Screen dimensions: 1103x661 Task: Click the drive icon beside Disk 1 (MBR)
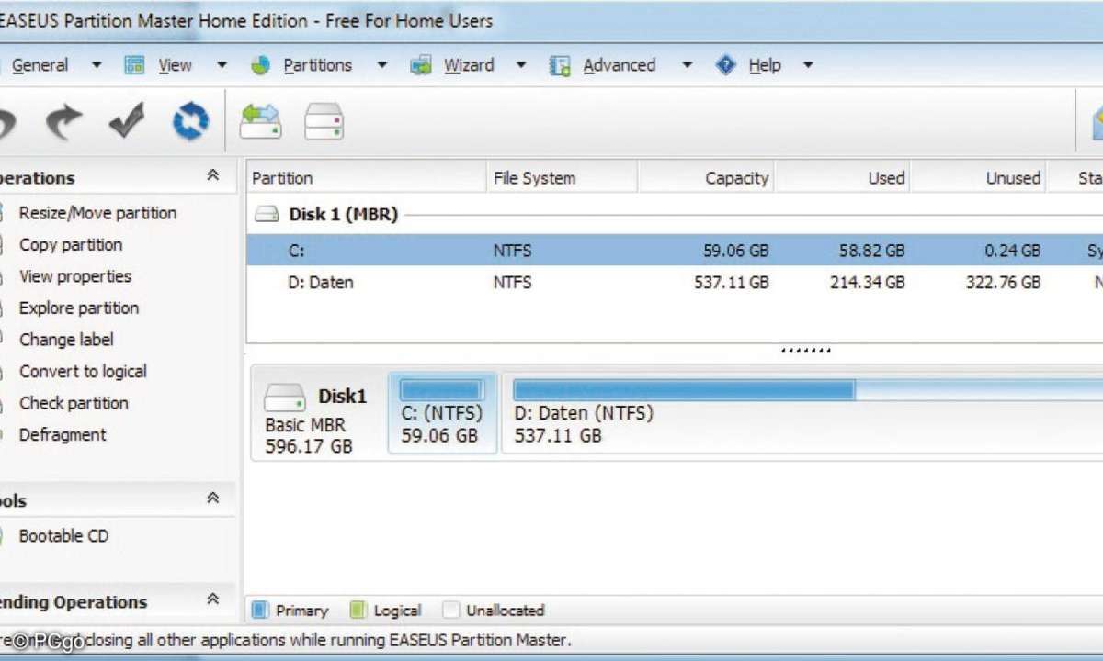click(x=267, y=215)
